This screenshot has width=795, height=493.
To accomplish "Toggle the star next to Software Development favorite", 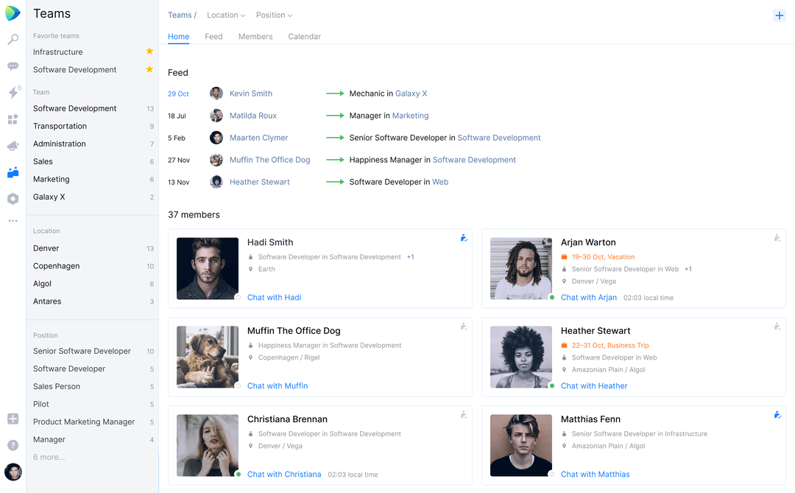I will [149, 69].
